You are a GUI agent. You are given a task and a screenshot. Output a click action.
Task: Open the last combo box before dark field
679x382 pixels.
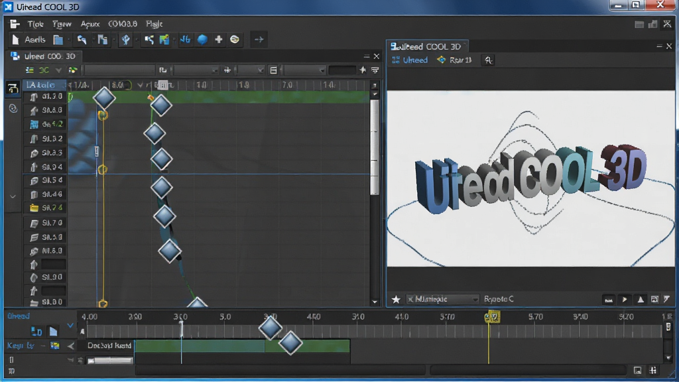pos(304,70)
